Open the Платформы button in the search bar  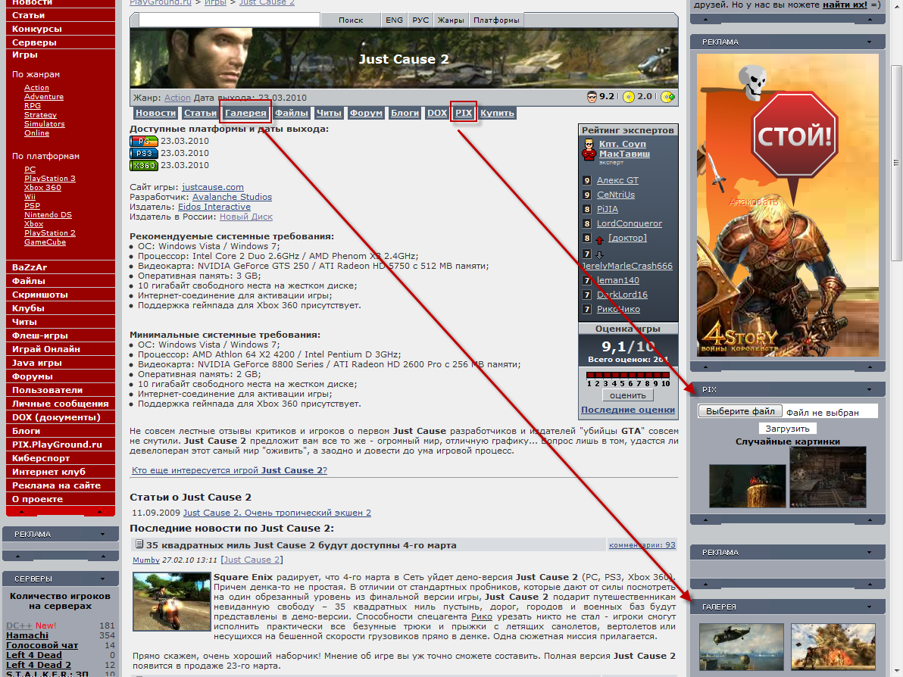[x=496, y=20]
